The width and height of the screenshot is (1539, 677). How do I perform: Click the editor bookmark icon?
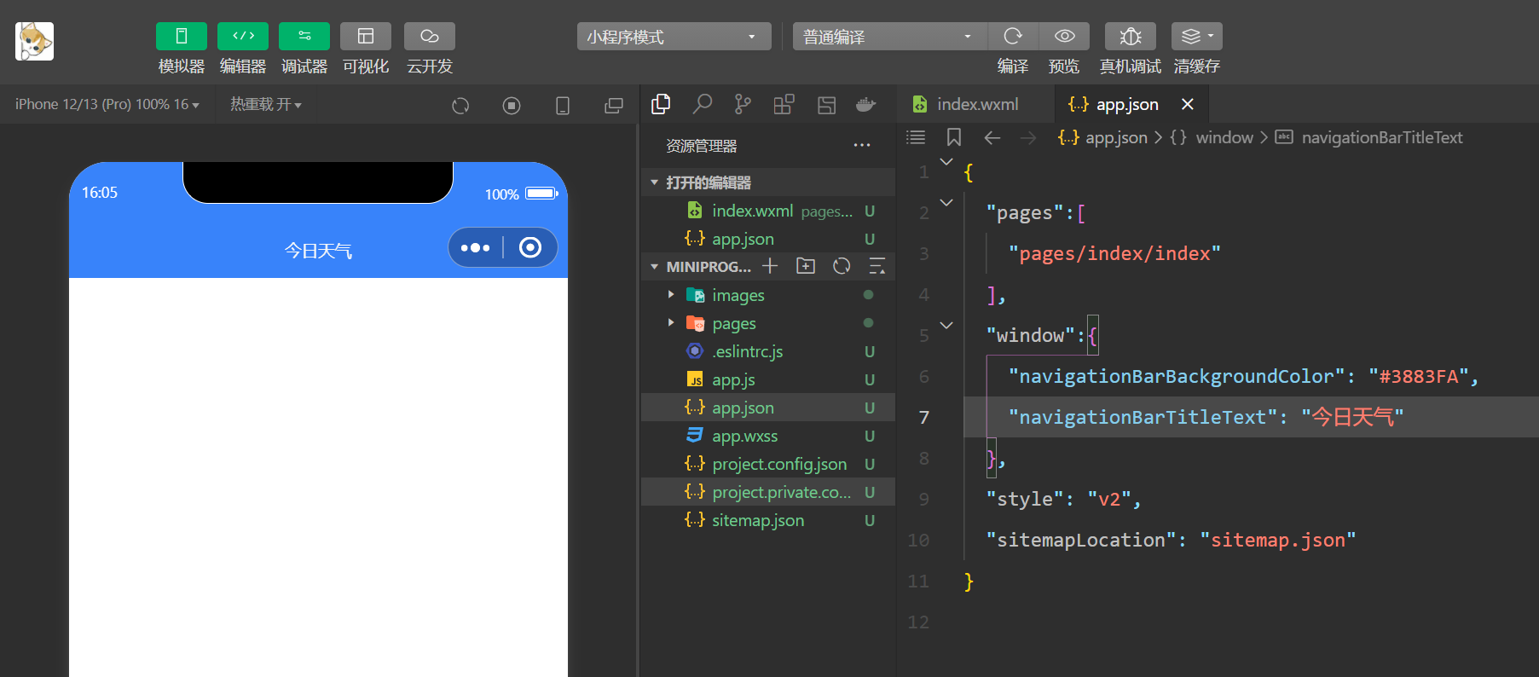954,137
